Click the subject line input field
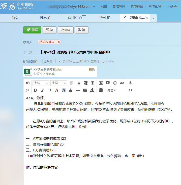The height and width of the screenshot is (185, 181). pos(110,52)
